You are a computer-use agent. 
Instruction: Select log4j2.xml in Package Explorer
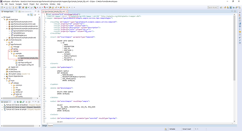click(13, 67)
